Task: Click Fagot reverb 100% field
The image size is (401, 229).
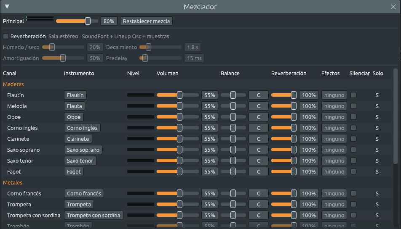Action: [x=309, y=172]
